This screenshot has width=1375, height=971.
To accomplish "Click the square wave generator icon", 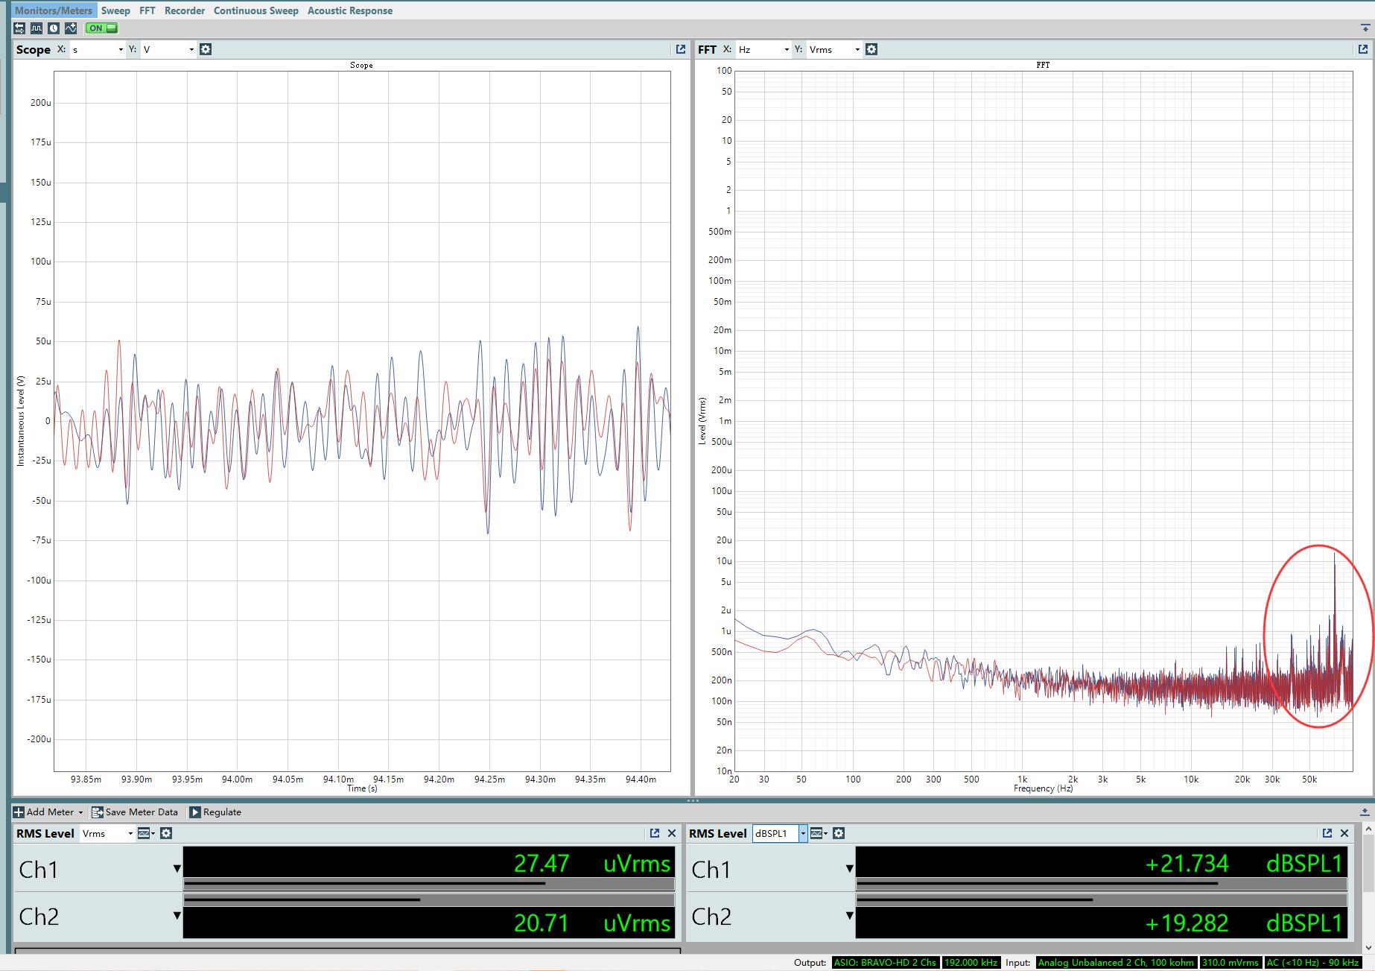I will [36, 28].
